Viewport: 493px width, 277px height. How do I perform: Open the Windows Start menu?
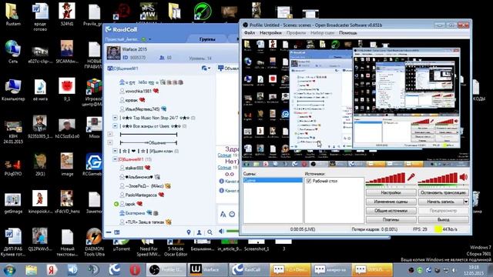click(x=9, y=270)
